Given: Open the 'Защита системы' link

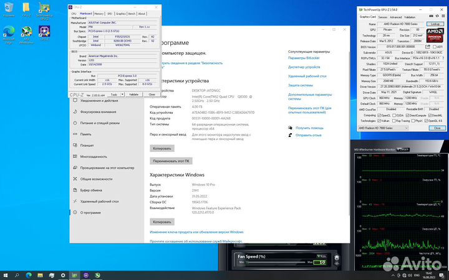Looking at the screenshot, I should pos(301,85).
